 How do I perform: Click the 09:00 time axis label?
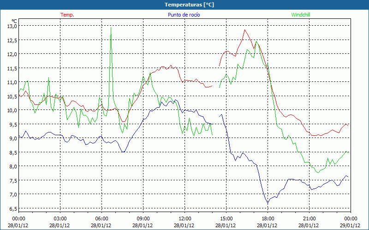tap(143, 219)
